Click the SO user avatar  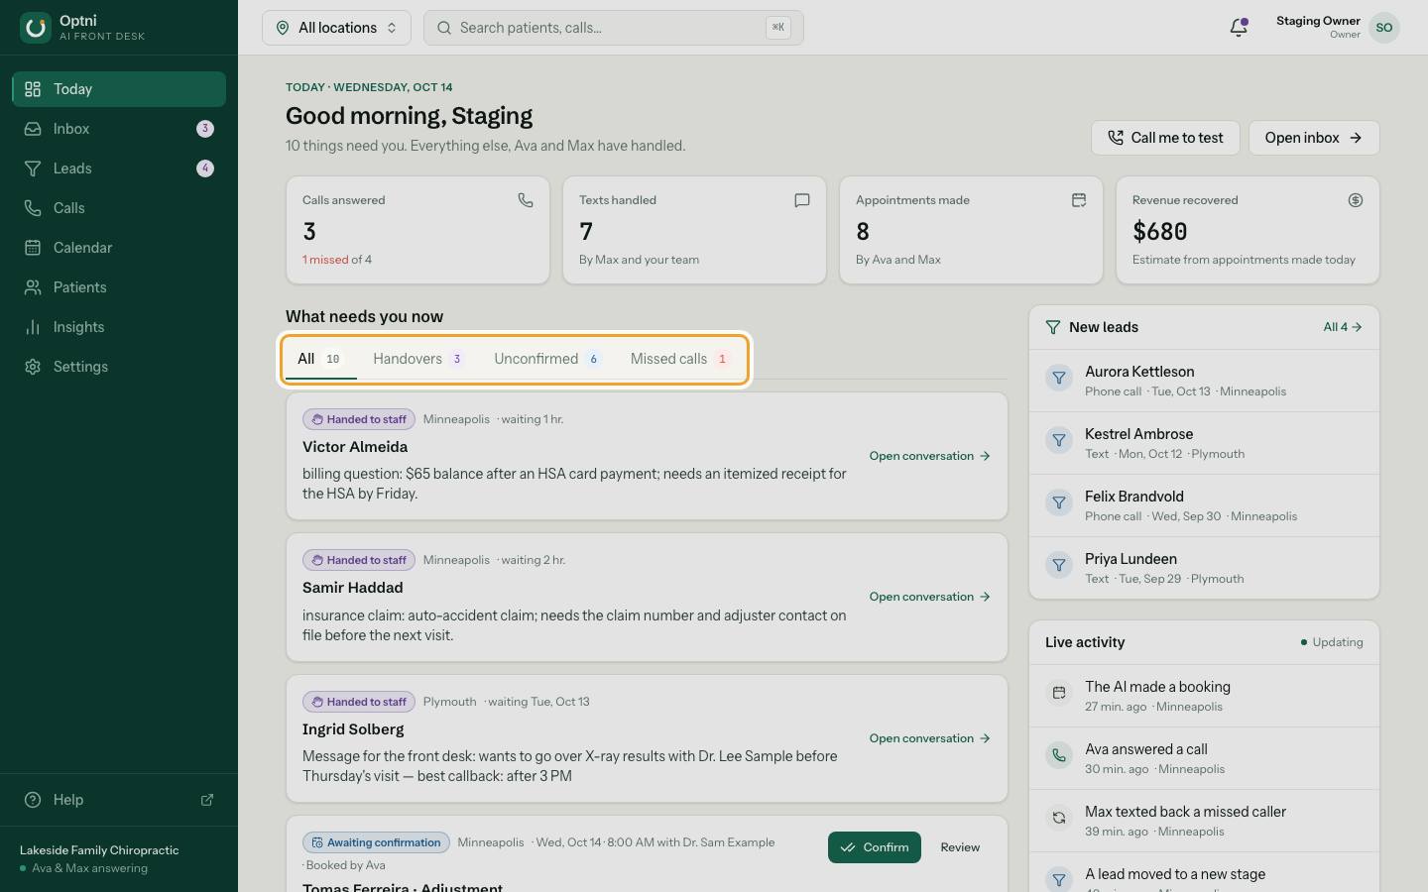point(1384,28)
